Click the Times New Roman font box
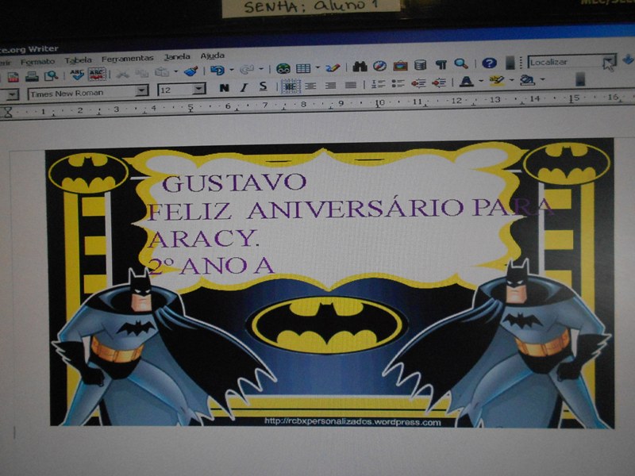 tap(83, 93)
